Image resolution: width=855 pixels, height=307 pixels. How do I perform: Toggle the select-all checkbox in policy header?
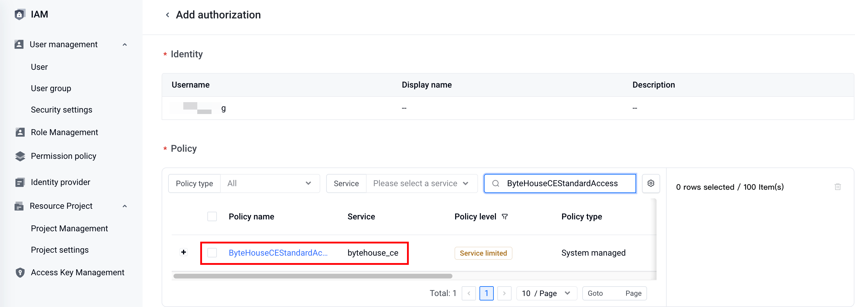tap(212, 216)
